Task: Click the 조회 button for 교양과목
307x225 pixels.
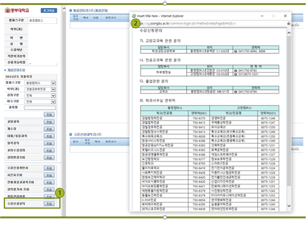Action: pos(49,122)
